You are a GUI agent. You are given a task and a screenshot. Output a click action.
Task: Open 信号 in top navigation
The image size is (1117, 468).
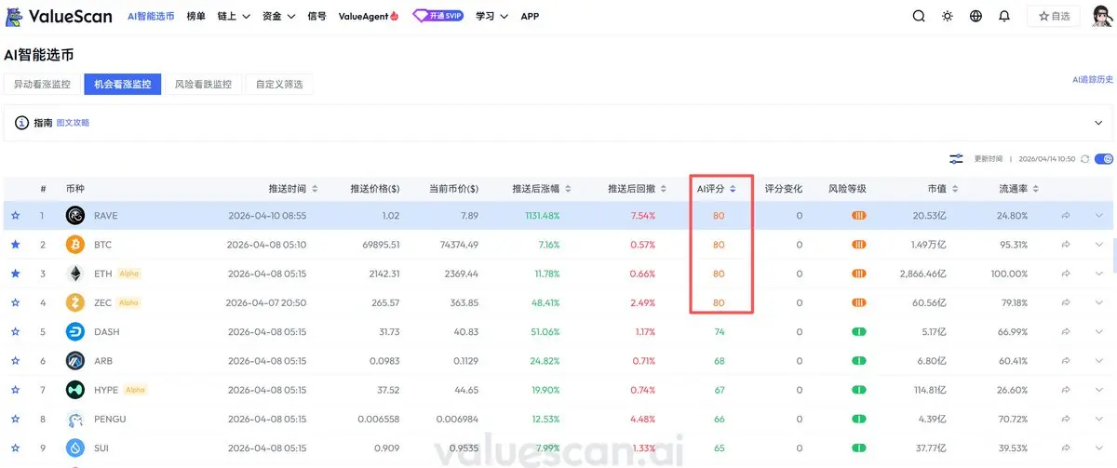click(x=316, y=16)
